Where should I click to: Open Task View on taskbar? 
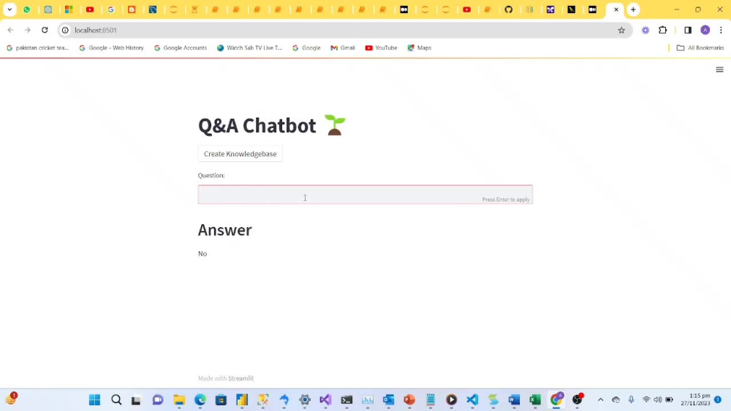click(136, 400)
